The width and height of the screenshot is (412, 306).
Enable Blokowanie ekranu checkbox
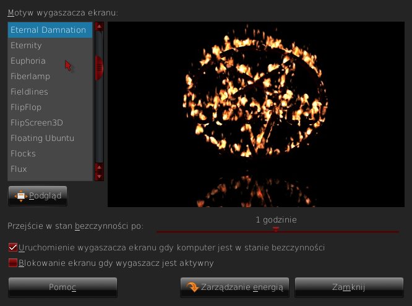(12, 263)
